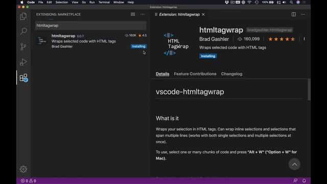Screen dimensions: 327x184
Task: Click the Brad Gashler publisher link in details
Action: click(x=214, y=39)
